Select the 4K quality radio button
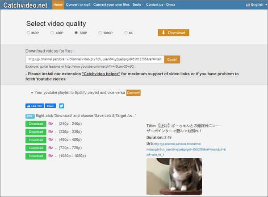 (126, 33)
